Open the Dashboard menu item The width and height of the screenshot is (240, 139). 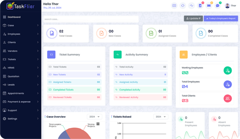tap(21, 17)
